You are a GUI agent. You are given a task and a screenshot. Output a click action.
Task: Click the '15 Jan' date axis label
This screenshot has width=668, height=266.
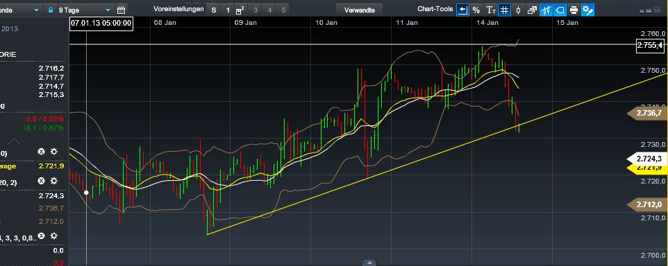(567, 23)
